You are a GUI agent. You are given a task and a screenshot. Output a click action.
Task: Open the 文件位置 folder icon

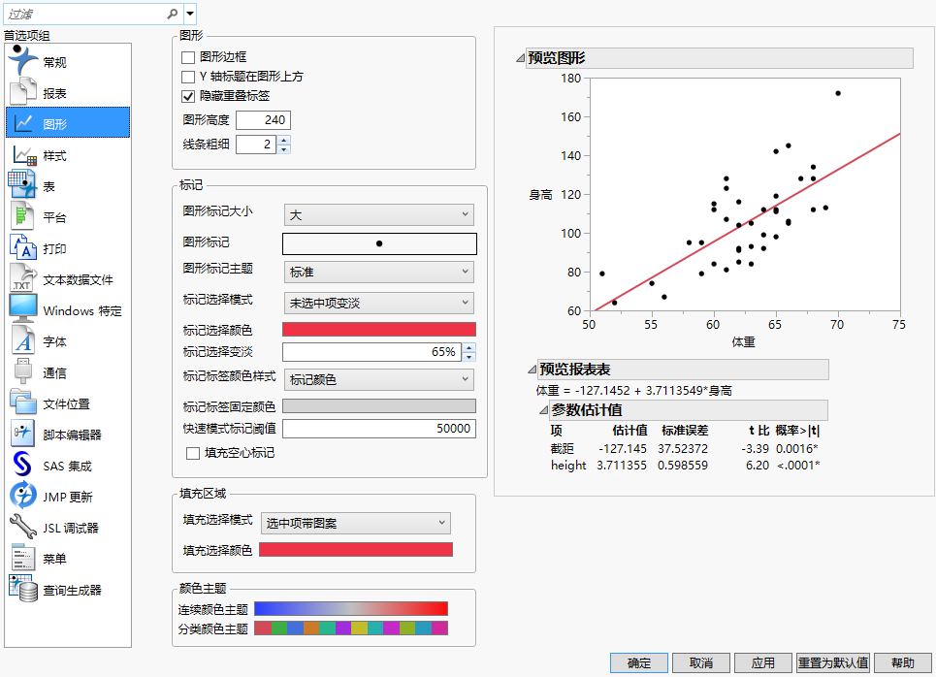(22, 403)
